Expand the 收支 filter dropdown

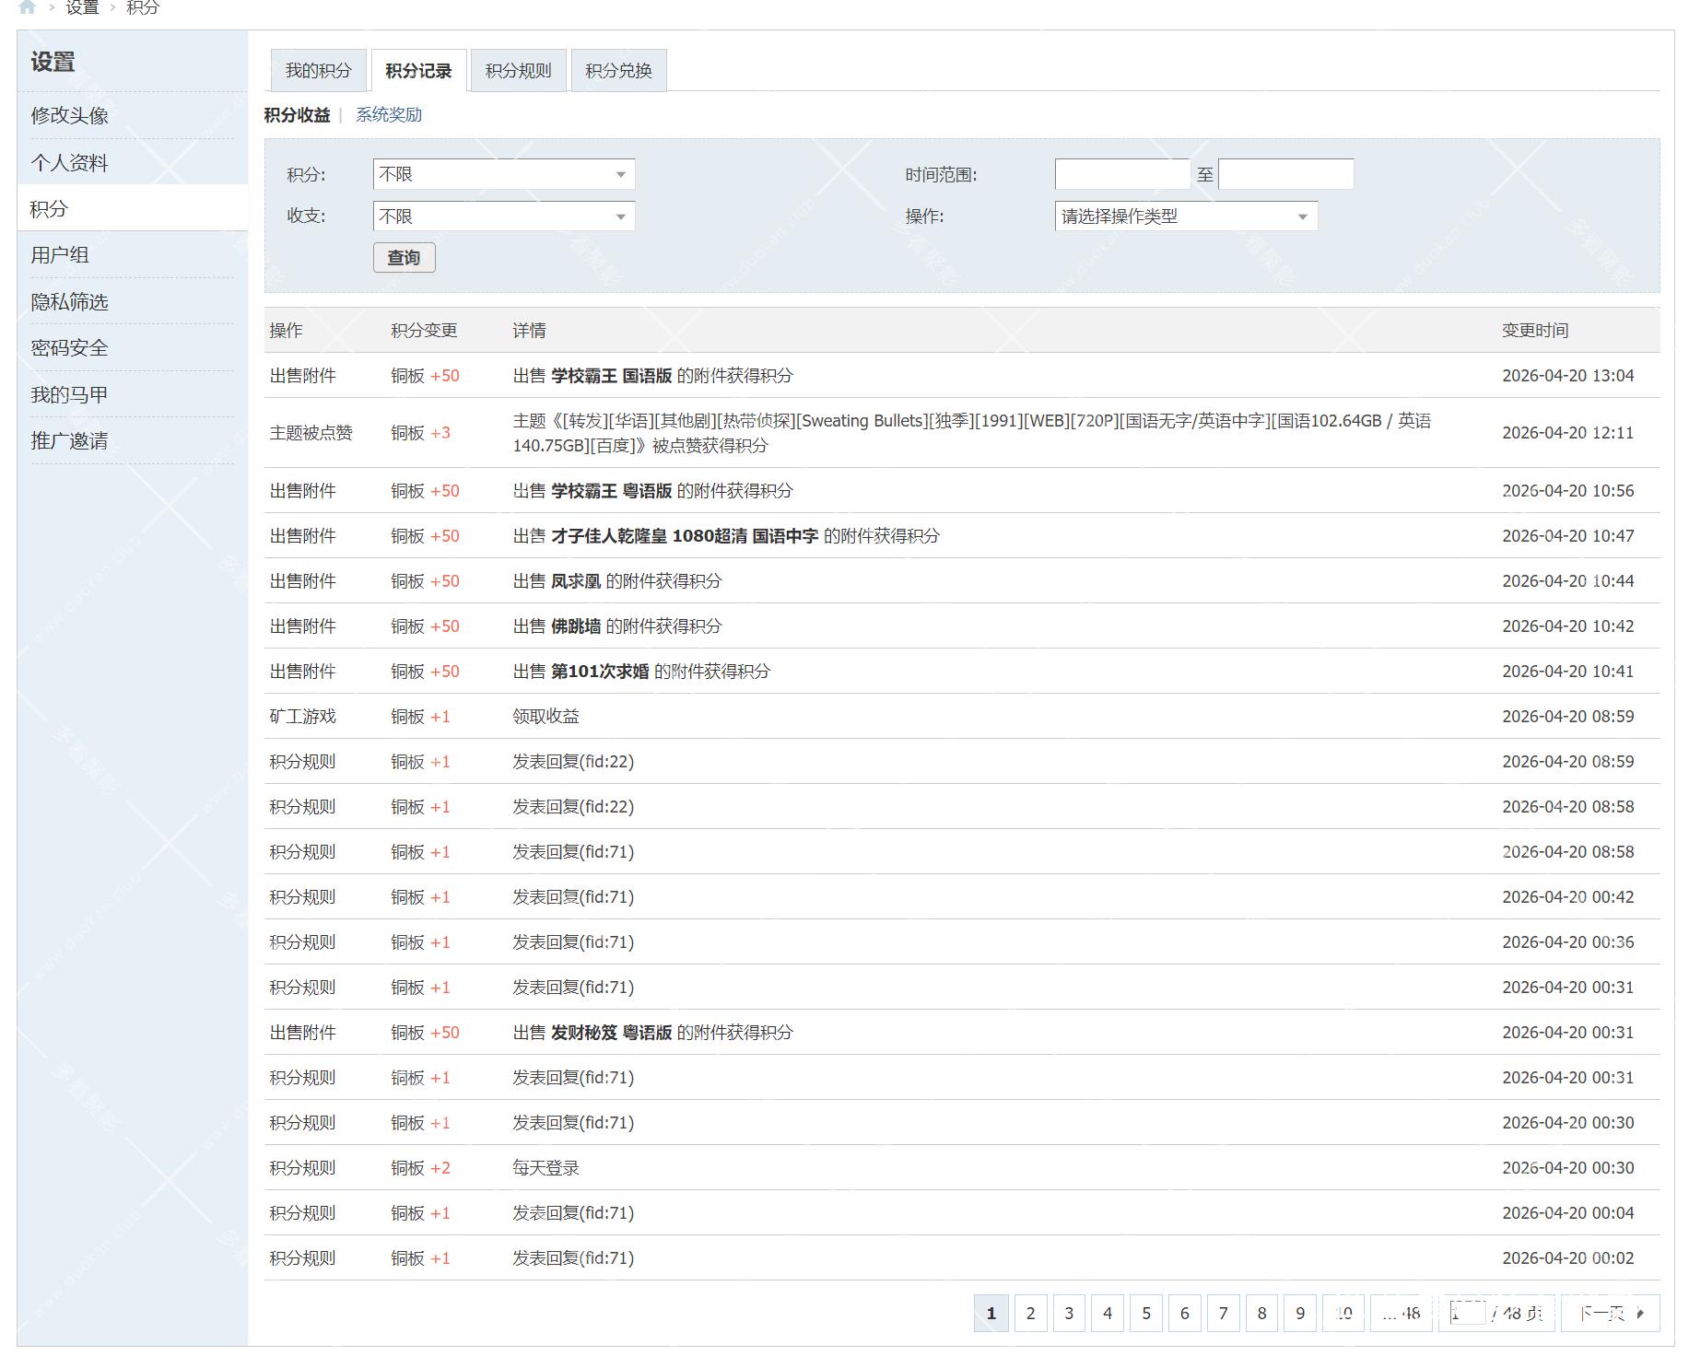pyautogui.click(x=502, y=216)
